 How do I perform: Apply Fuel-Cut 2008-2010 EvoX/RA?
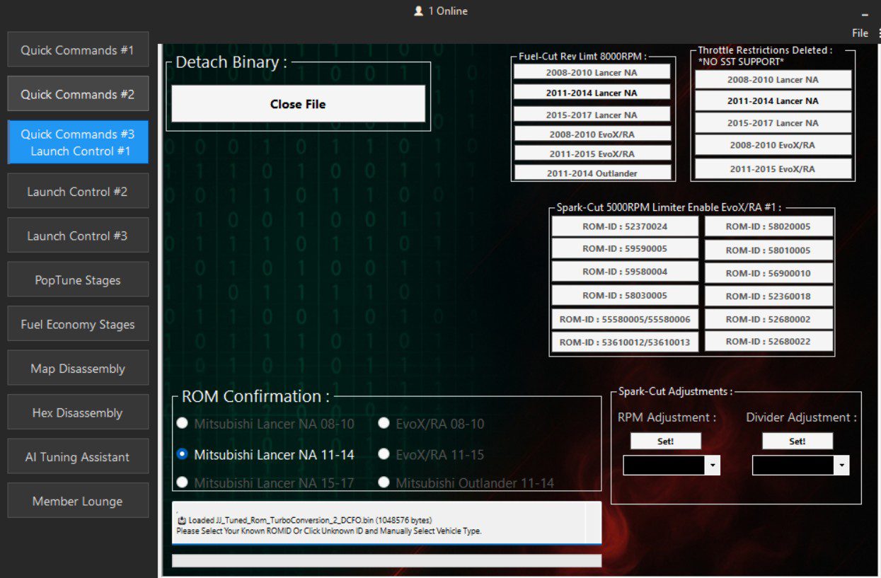(592, 134)
